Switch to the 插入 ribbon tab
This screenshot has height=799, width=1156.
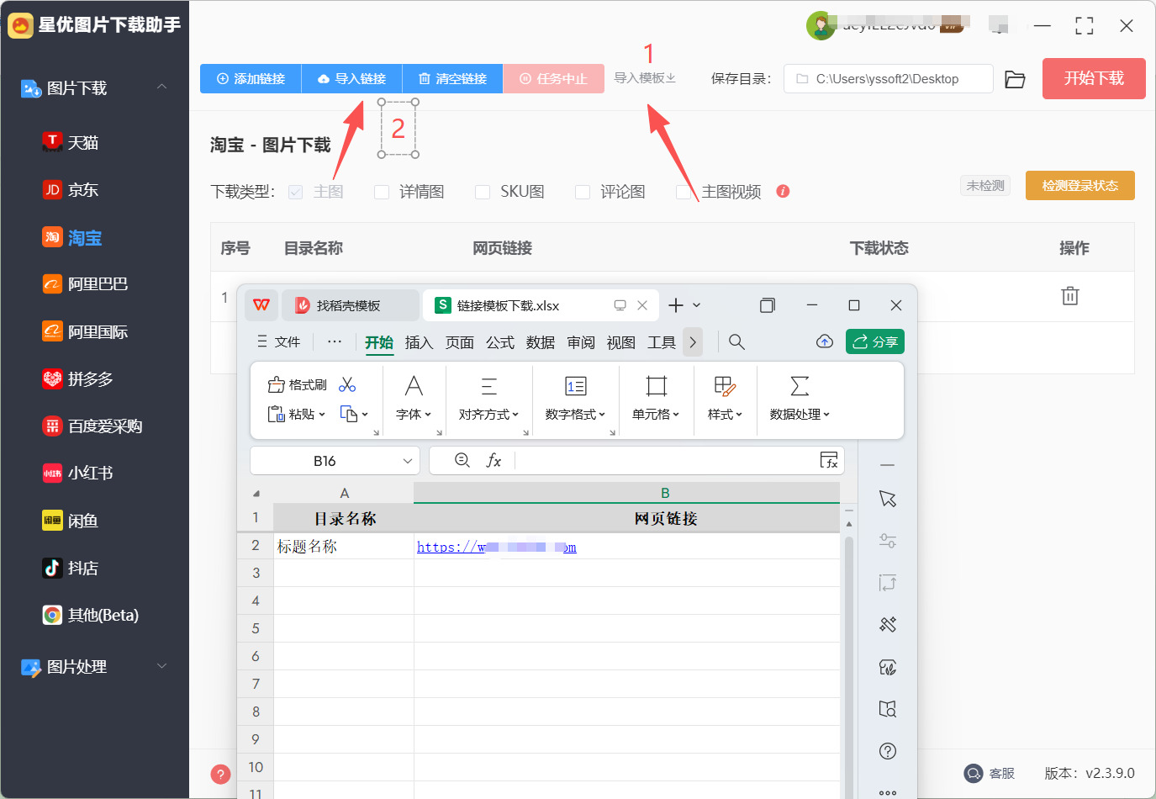click(419, 342)
